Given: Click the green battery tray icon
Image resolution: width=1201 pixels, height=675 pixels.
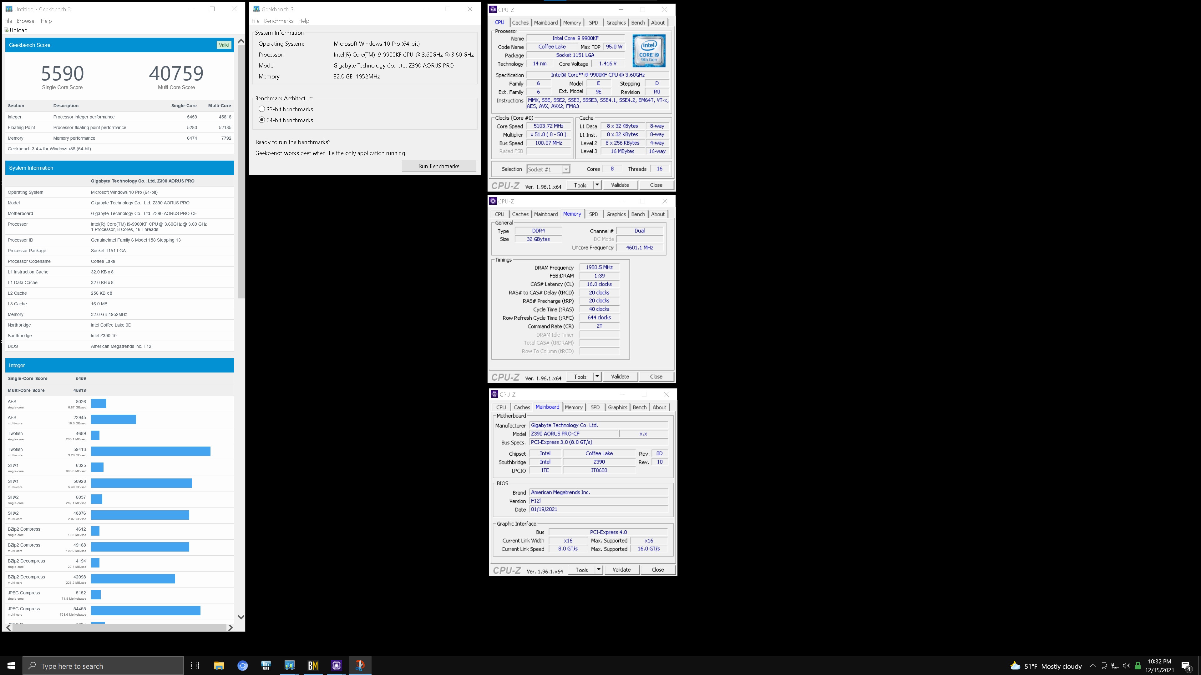Looking at the screenshot, I should point(1138,666).
